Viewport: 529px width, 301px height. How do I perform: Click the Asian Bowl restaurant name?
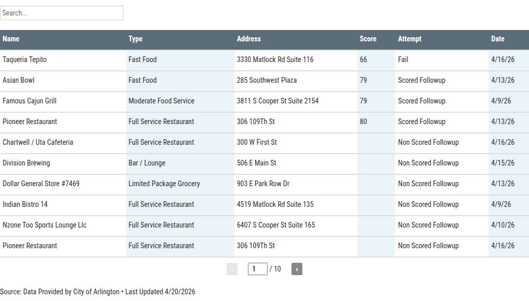click(19, 80)
